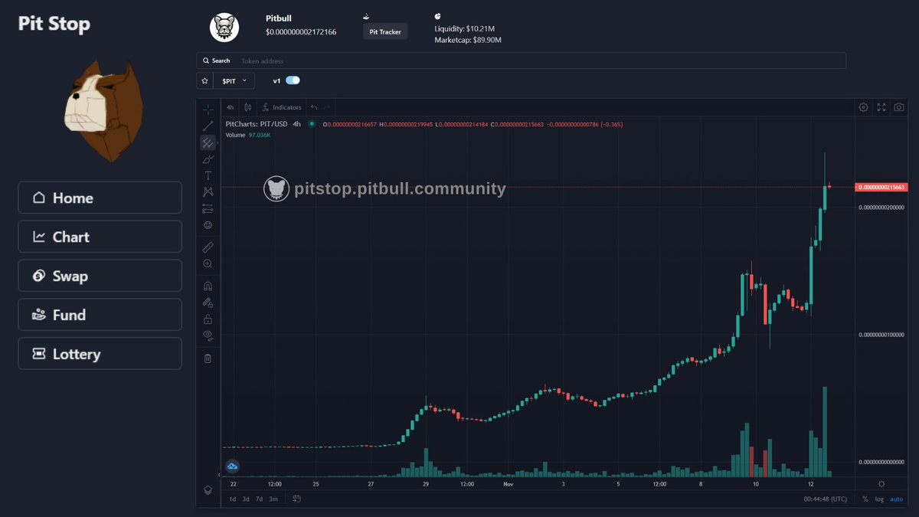Select the 1d date range
The image size is (919, 517).
click(233, 499)
